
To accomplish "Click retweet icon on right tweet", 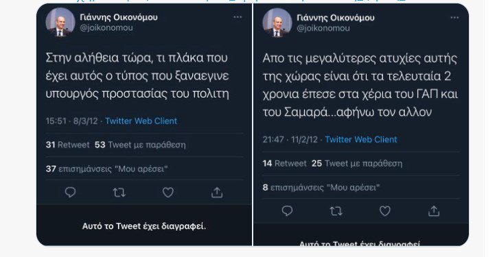I will coord(336,211).
